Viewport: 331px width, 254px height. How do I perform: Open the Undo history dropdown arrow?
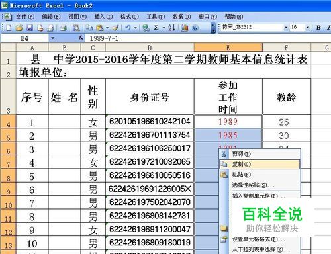pos(135,28)
